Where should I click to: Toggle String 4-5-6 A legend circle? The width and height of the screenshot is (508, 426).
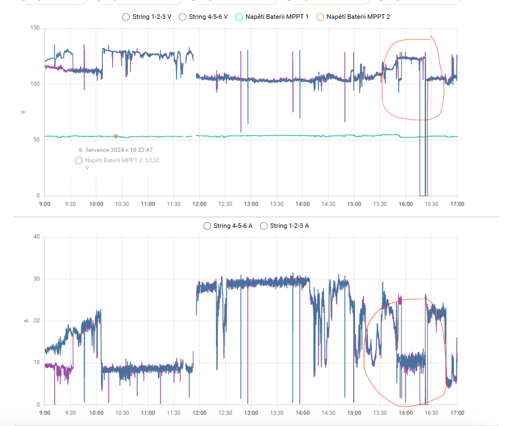click(x=207, y=226)
